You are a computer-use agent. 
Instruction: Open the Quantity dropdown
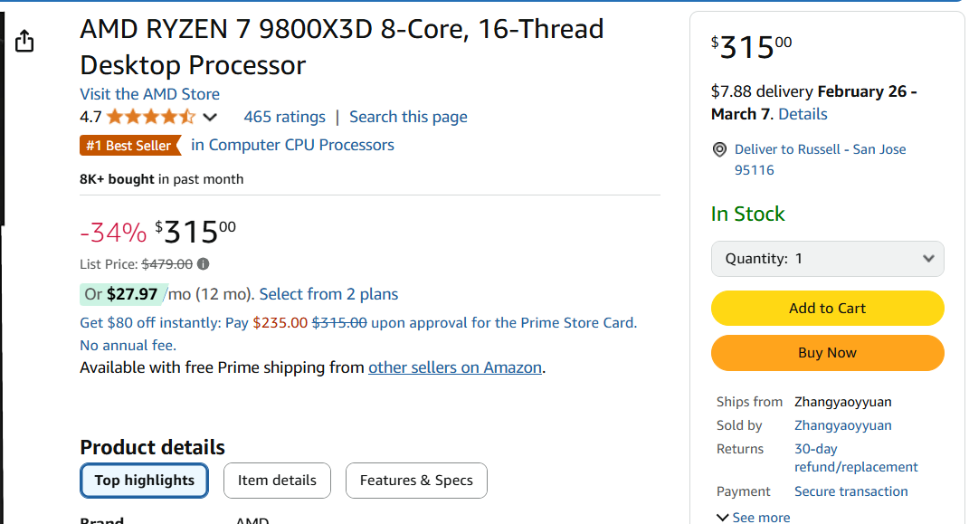coord(827,259)
